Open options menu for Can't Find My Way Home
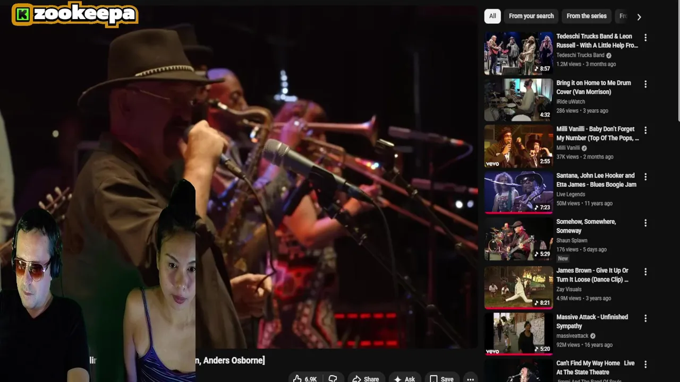680x382 pixels. (645, 364)
